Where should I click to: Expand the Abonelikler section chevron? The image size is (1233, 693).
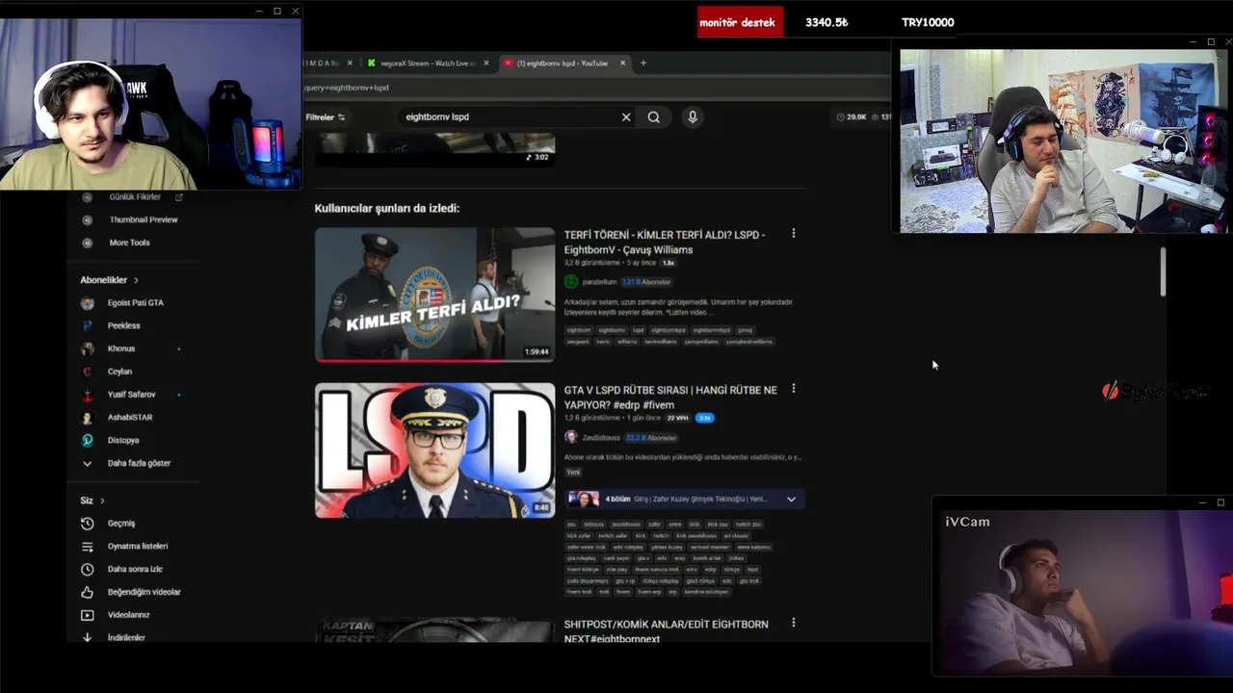136,280
